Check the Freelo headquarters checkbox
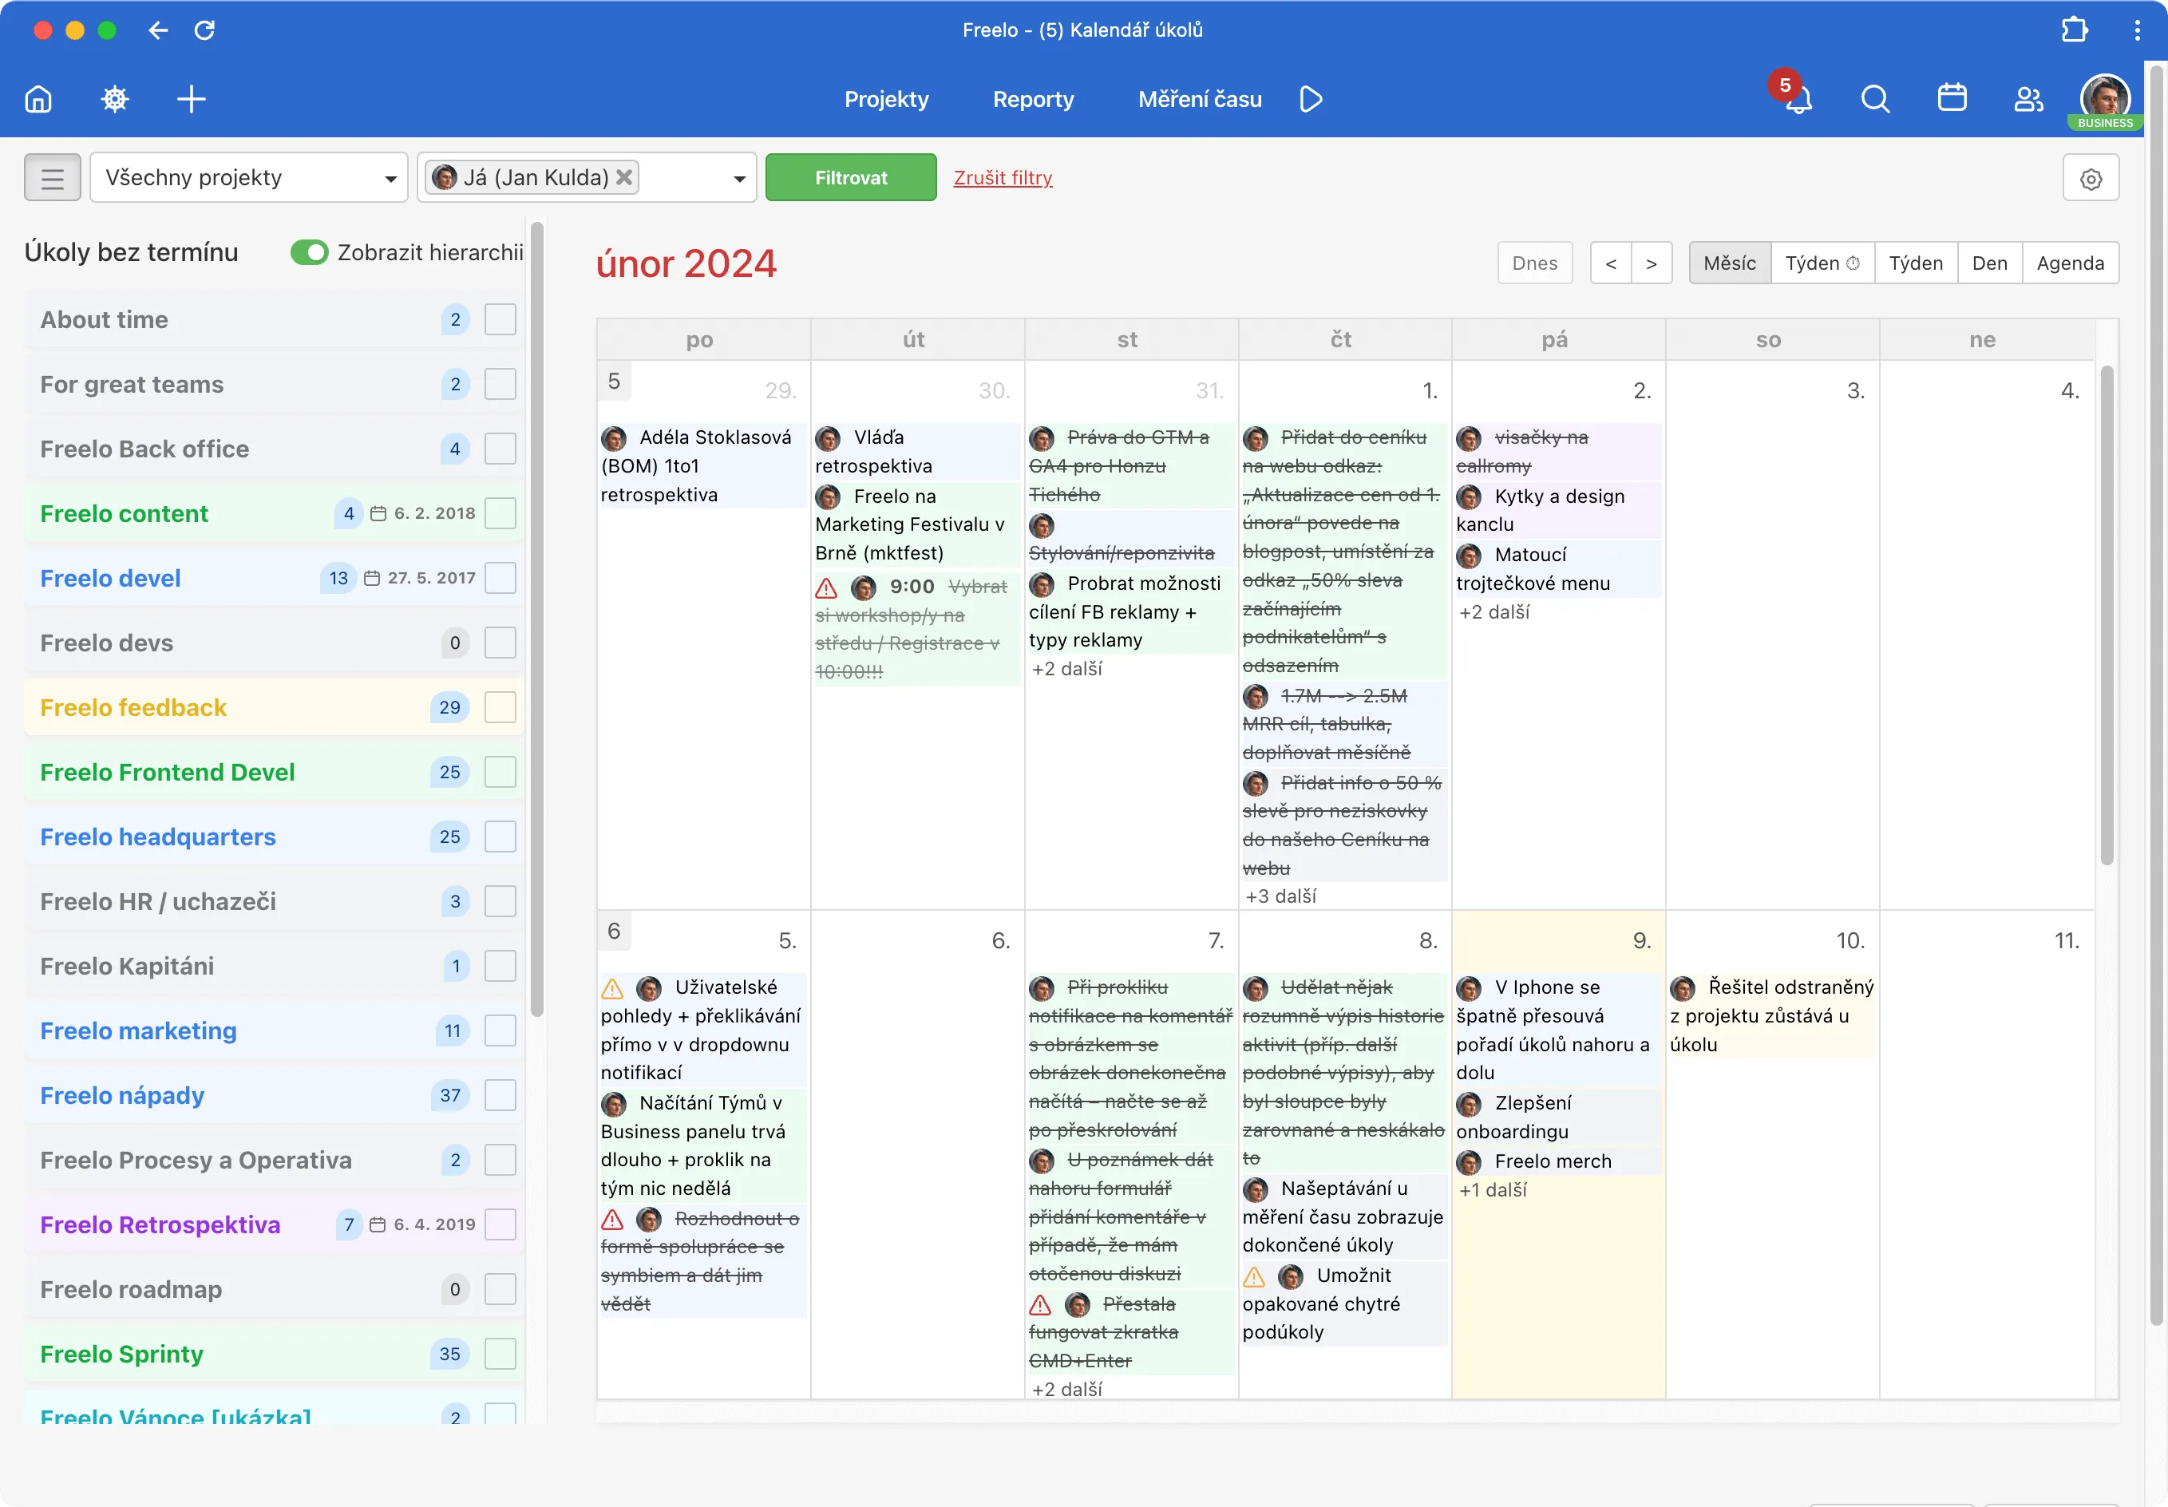 pos(500,837)
